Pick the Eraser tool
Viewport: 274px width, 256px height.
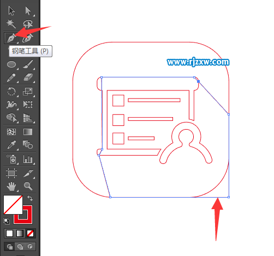[x=28, y=77]
